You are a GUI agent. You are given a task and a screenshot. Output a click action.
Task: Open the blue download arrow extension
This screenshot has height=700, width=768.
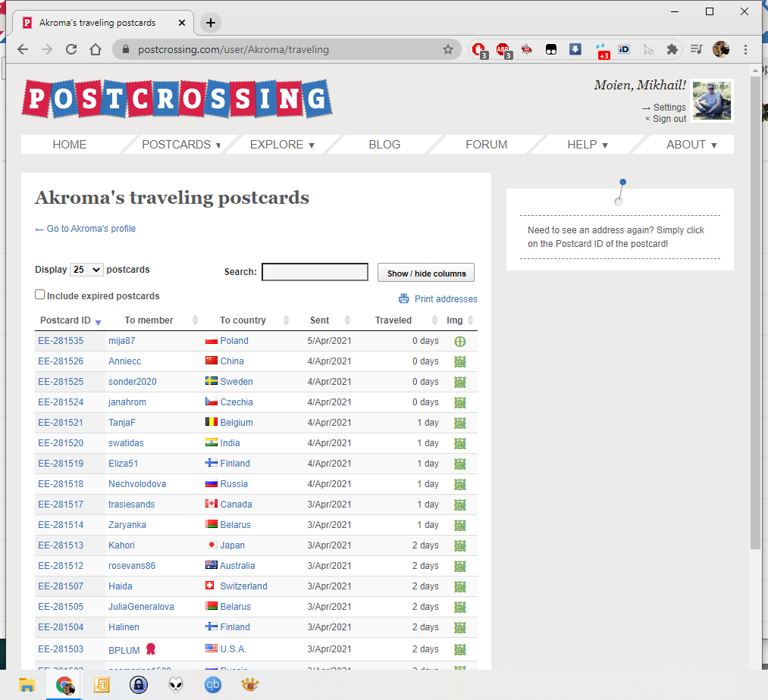(575, 49)
